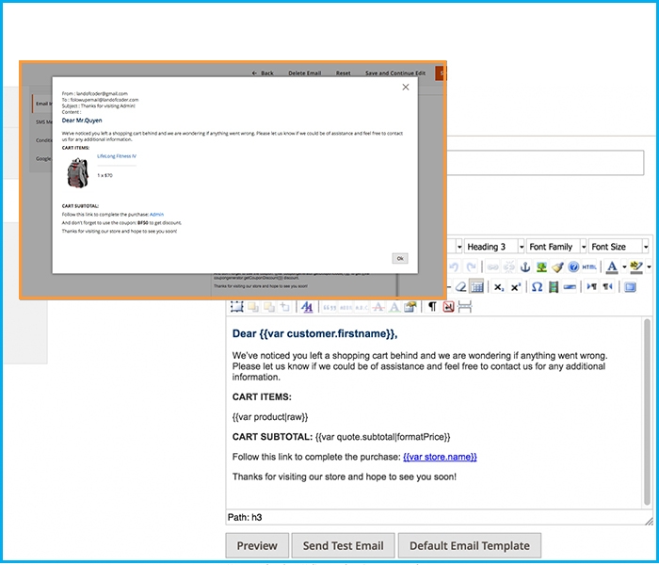The image size is (659, 565).
Task: Click the editor vertical scrollbar
Action: coord(648,412)
